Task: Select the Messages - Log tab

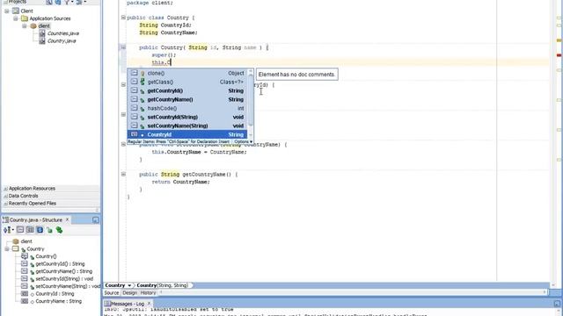Action: pyautogui.click(x=127, y=304)
